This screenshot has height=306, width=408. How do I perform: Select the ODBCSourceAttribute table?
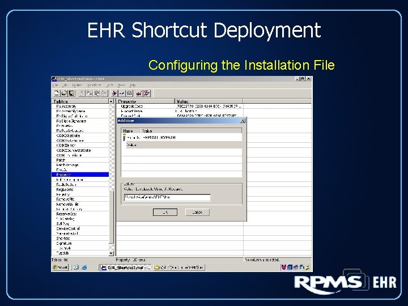pyautogui.click(x=80, y=150)
